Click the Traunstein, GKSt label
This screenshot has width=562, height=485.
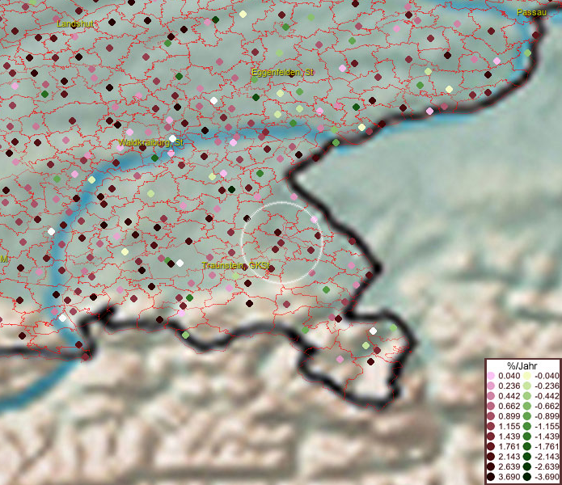coord(235,265)
